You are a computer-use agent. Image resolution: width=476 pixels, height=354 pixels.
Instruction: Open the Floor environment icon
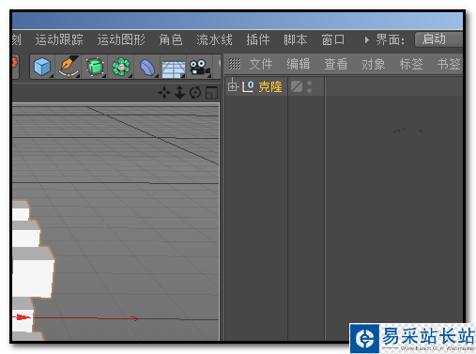click(x=174, y=69)
